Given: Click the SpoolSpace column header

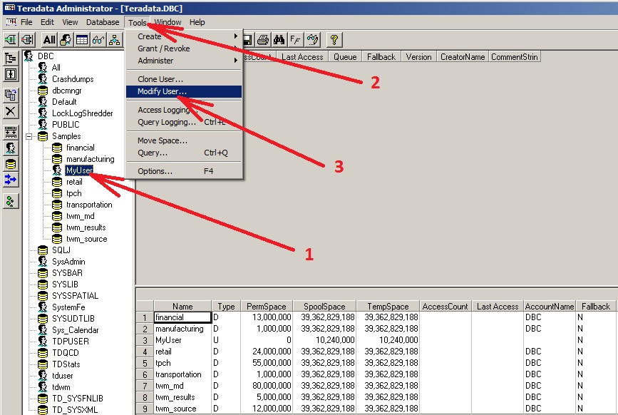Looking at the screenshot, I should point(324,306).
